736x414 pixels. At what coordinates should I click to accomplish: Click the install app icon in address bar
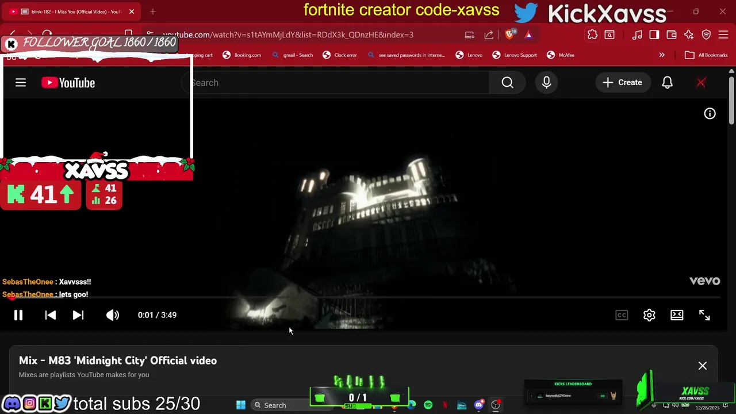pos(470,35)
